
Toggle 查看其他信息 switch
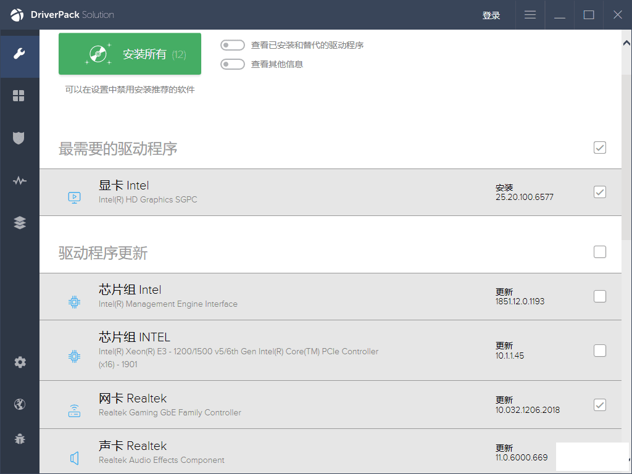[233, 64]
